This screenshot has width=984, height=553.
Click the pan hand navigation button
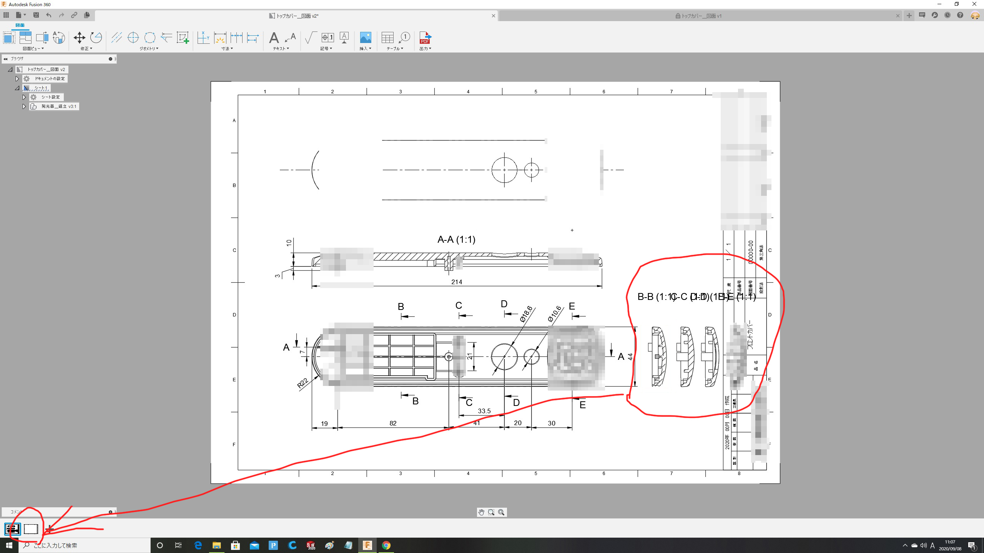pos(481,512)
